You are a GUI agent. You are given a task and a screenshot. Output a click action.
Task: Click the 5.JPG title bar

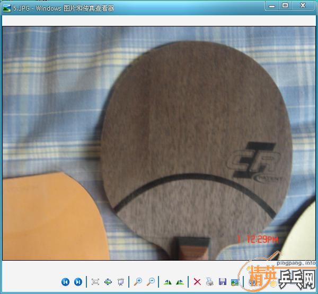pos(159,7)
